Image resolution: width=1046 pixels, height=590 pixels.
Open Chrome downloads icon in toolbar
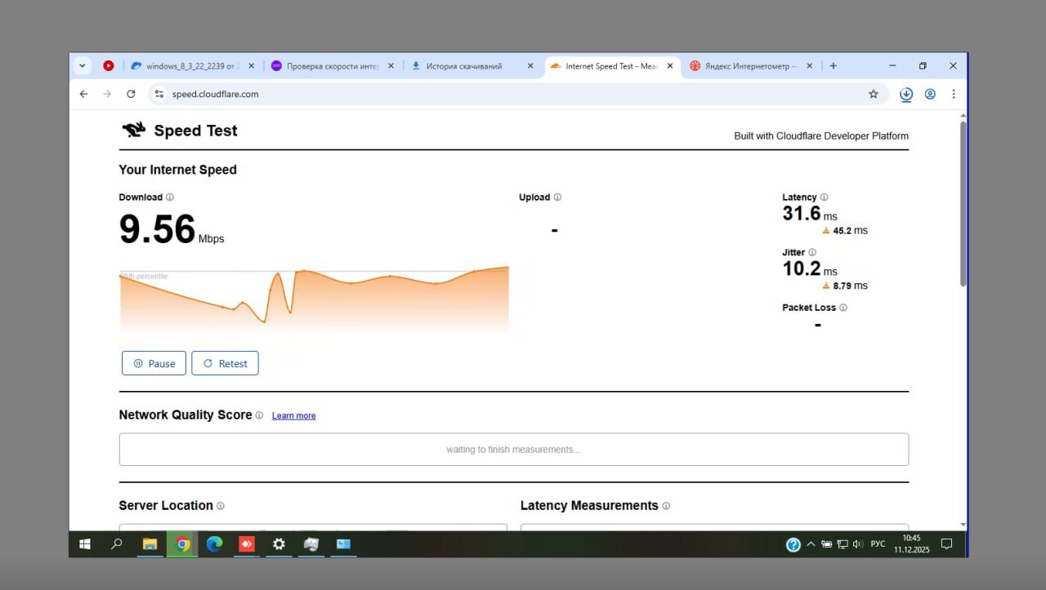(906, 94)
